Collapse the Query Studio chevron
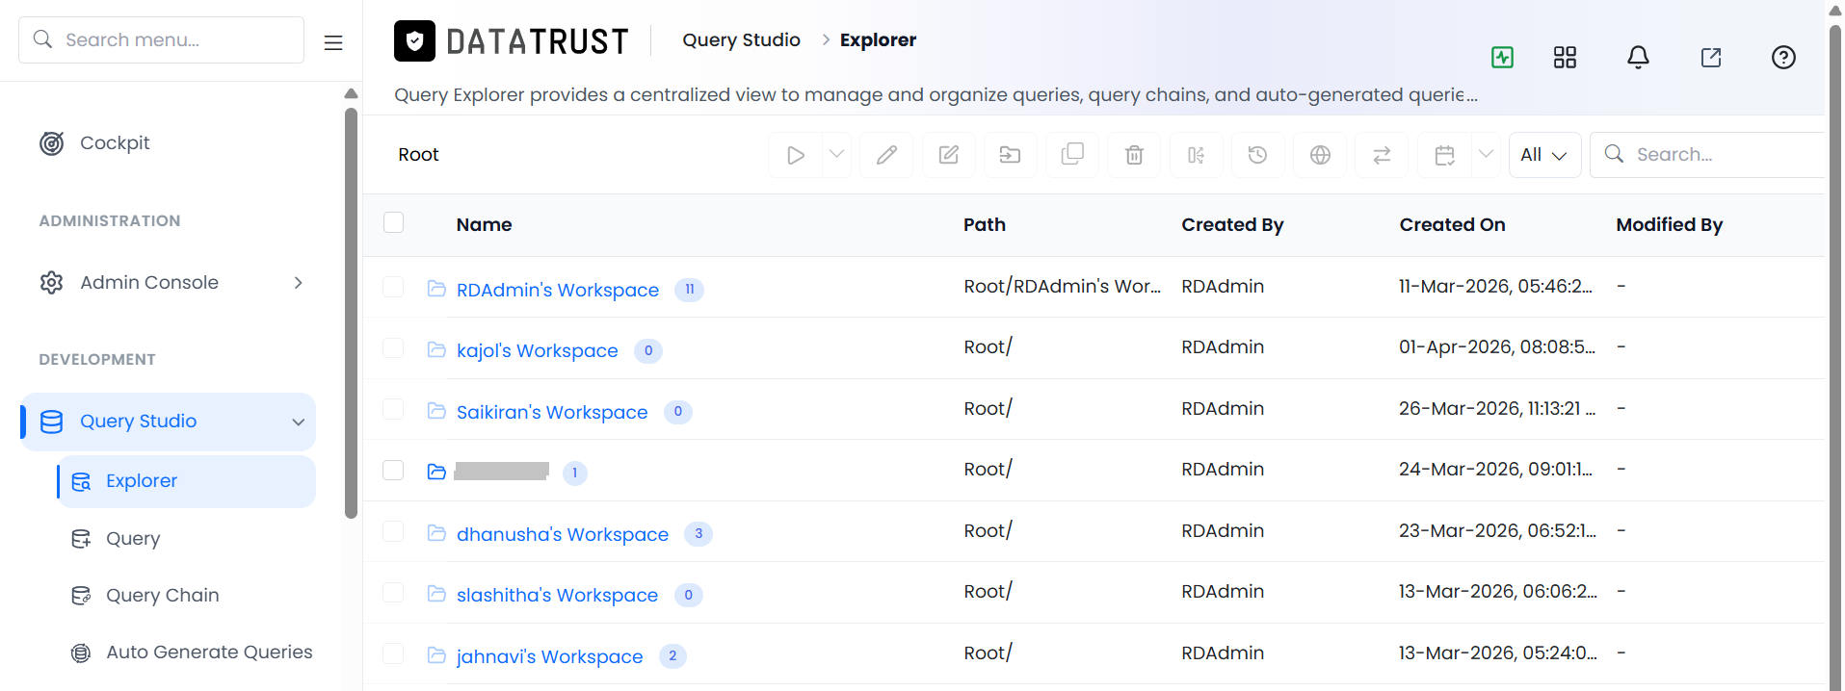 point(299,422)
